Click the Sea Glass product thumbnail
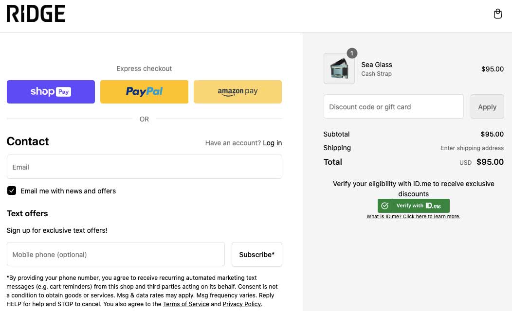 tap(339, 69)
